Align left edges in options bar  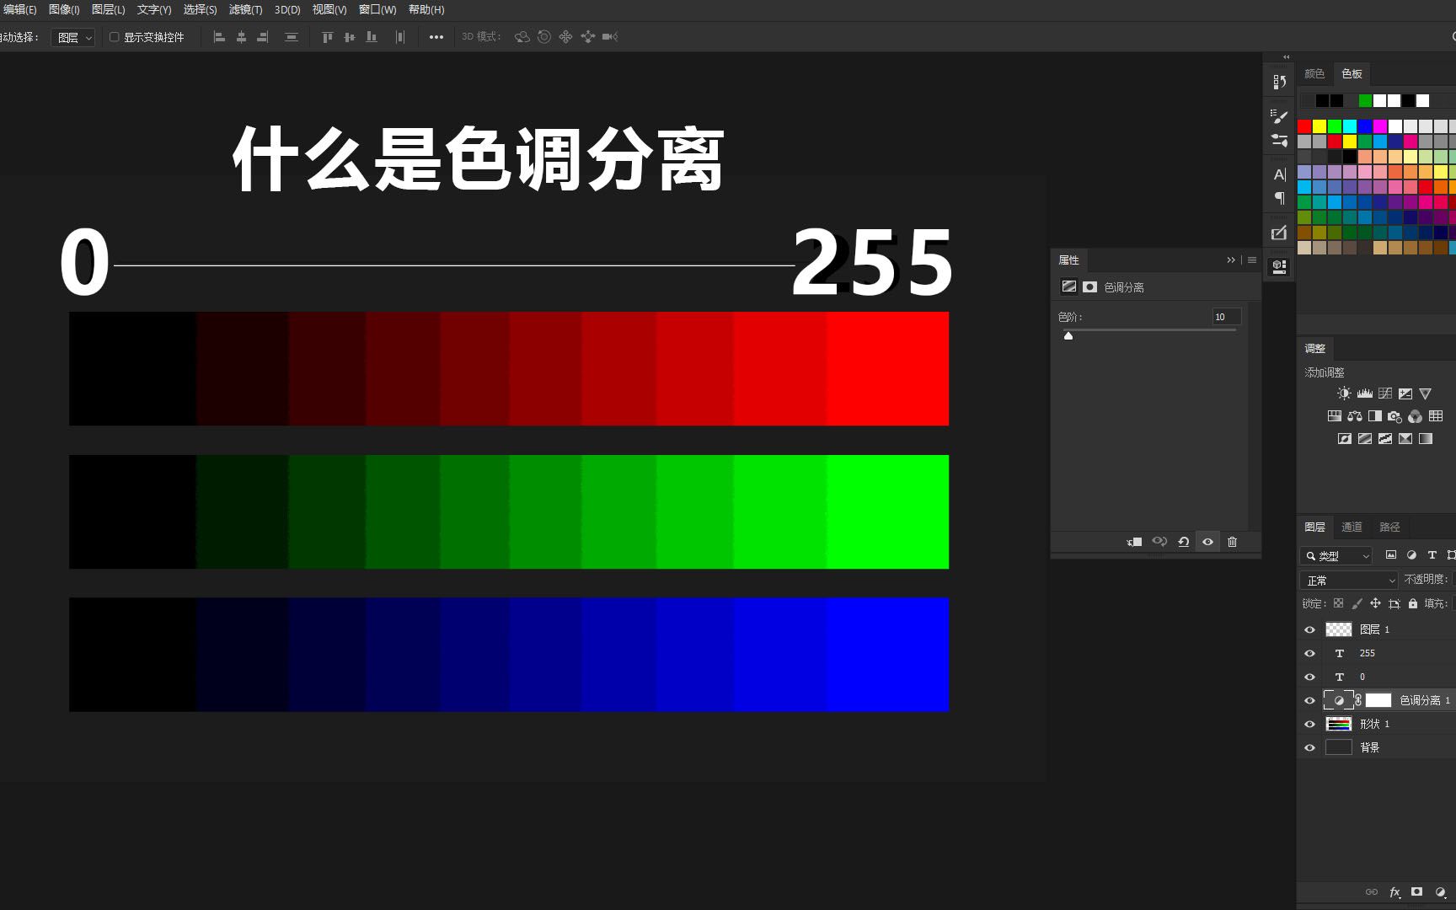(x=219, y=37)
